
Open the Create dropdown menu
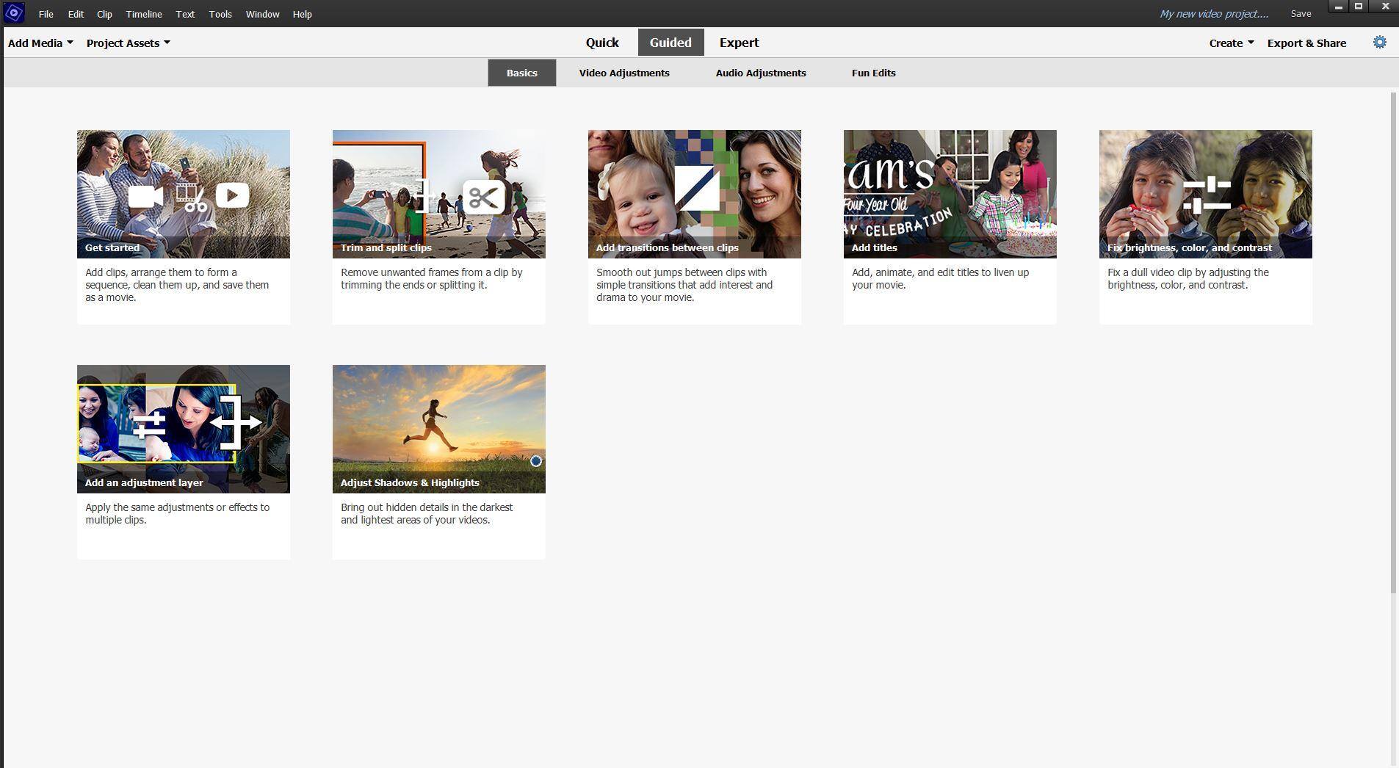(x=1231, y=43)
